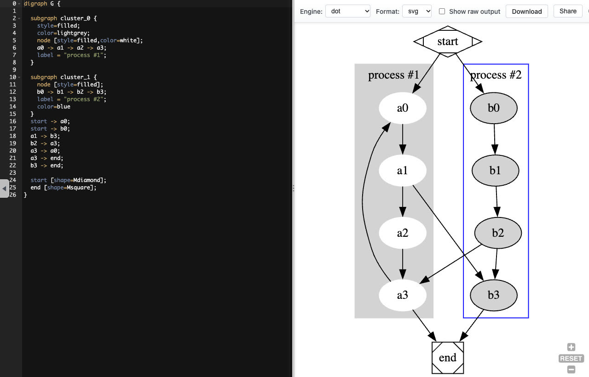This screenshot has width=589, height=377.
Task: Open the Engine dropdown showing dot
Action: click(x=347, y=11)
